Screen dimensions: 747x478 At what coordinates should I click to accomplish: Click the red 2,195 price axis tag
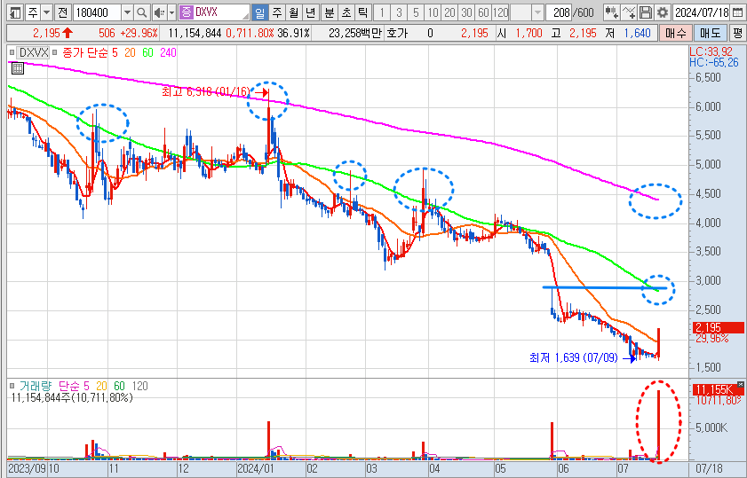pos(719,327)
